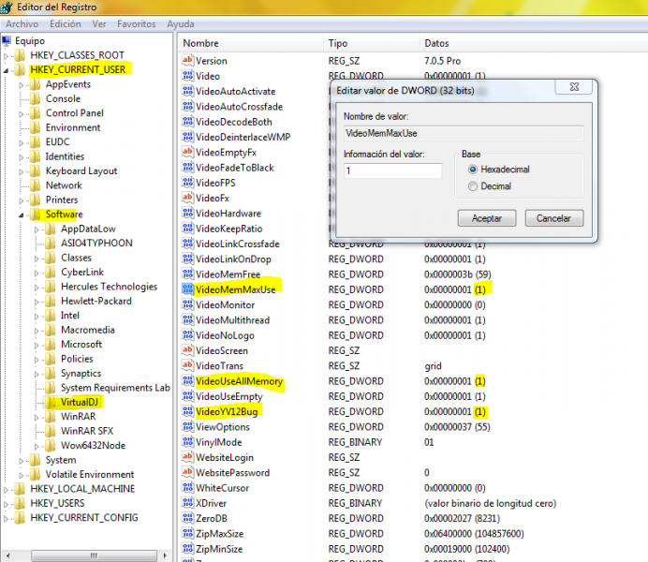Select the WebsiteLogin string icon
Screen dimensions: 648x562
pos(187,457)
